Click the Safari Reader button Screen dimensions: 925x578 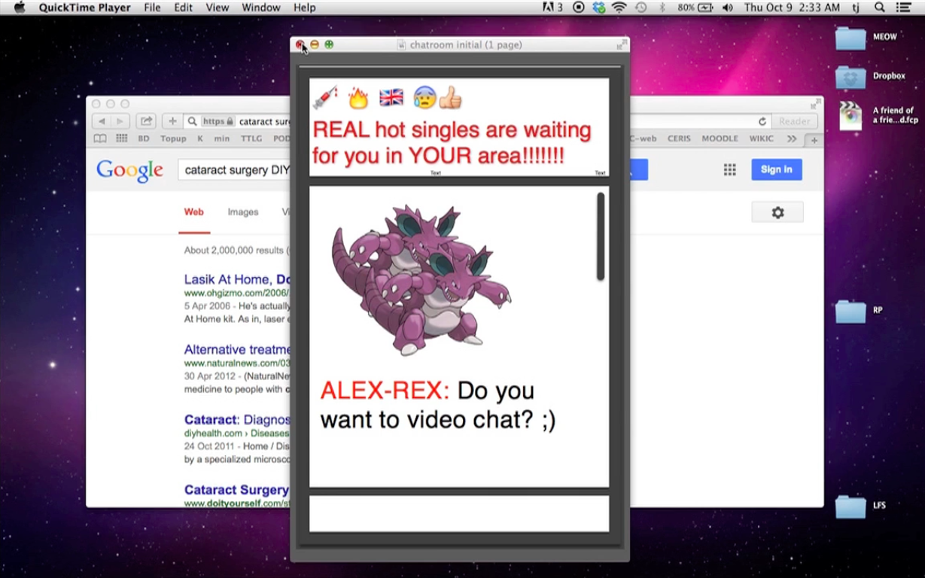[x=795, y=121]
